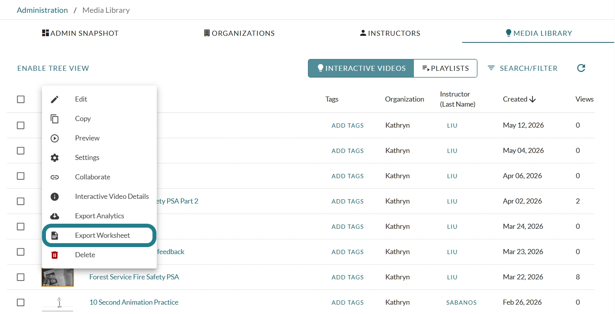The width and height of the screenshot is (615, 314).
Task: Check the box for Apr 02, 2026 row
Action: point(21,201)
